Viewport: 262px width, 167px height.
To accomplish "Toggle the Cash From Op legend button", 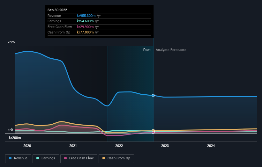I will pyautogui.click(x=116, y=158).
